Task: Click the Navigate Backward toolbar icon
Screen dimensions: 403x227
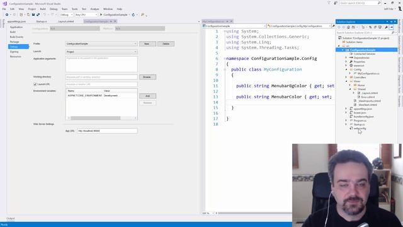Action: pos(7,15)
